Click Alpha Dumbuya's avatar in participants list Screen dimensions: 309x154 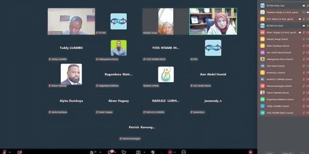pyautogui.click(x=263, y=46)
